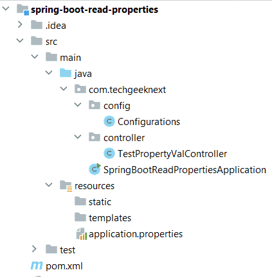Image resolution: width=272 pixels, height=277 pixels.
Task: Select the static folder
Action: pos(93,201)
